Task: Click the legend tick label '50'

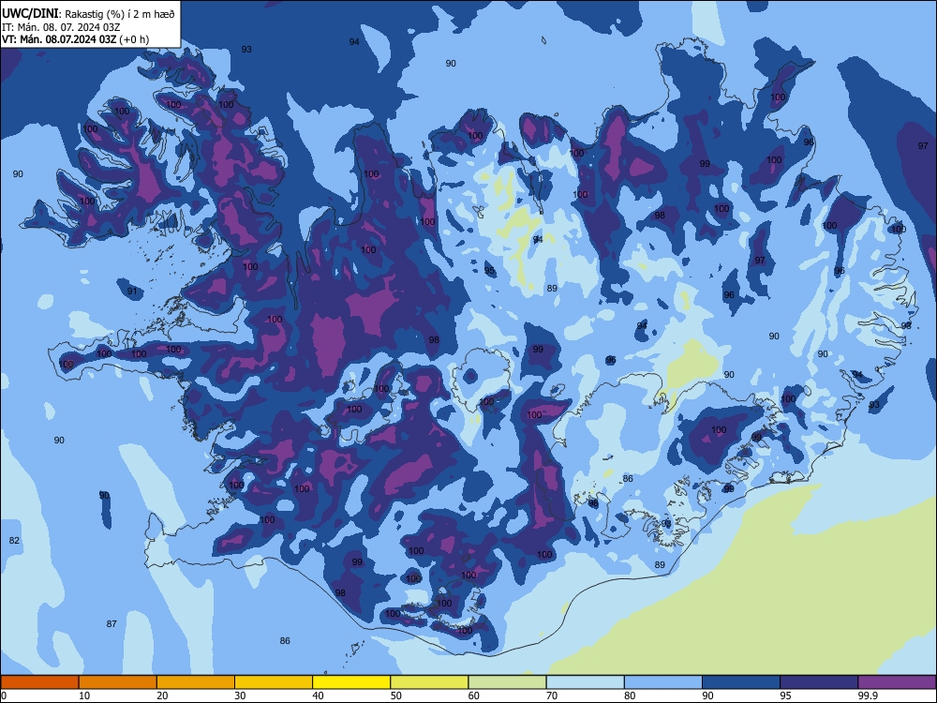Action: tap(395, 696)
